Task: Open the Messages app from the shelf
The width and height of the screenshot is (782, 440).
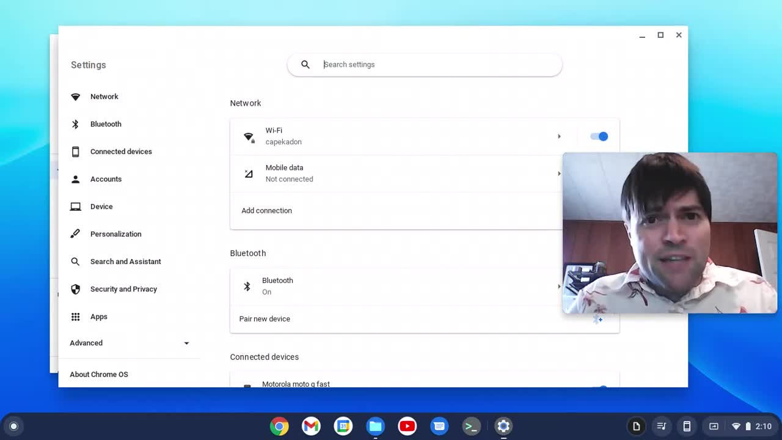Action: 439,426
